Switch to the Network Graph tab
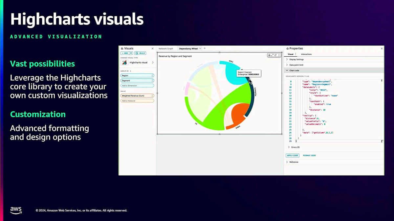Screen dimensions: 394x221 click(x=166, y=48)
